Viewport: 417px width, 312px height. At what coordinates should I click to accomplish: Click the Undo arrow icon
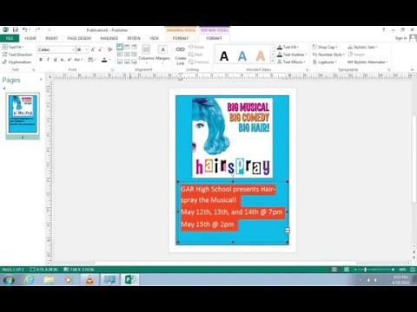point(25,29)
